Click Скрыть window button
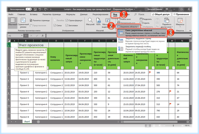 [145, 23]
